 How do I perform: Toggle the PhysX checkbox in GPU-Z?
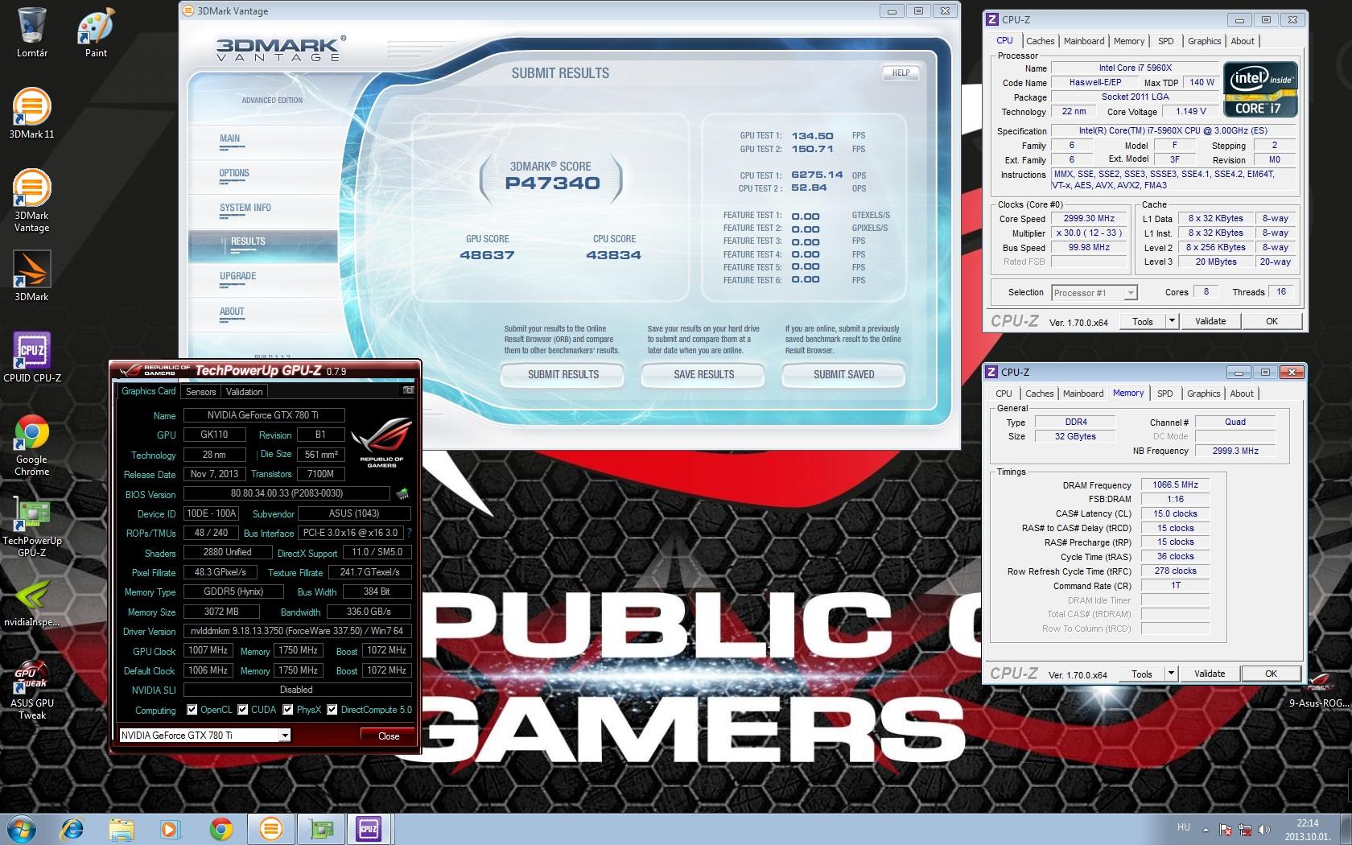pos(287,710)
